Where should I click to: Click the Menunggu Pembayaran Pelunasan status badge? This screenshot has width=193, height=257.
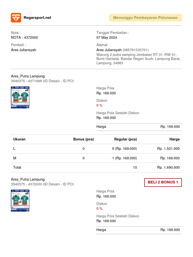pos(145,18)
